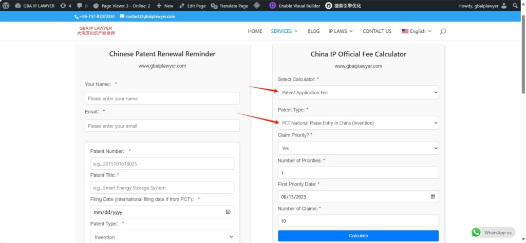Open comments bubble in admin bar
Viewport: 526px width, 243px height.
[82, 6]
